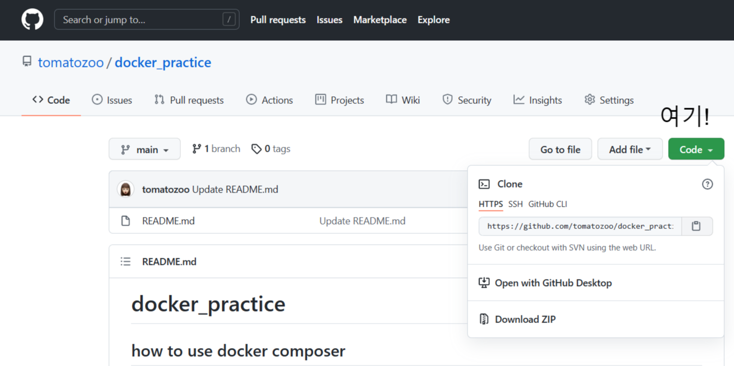Viewport: 734px width, 366px height.
Task: Click the GitHub Octocat logo
Action: pyautogui.click(x=32, y=20)
